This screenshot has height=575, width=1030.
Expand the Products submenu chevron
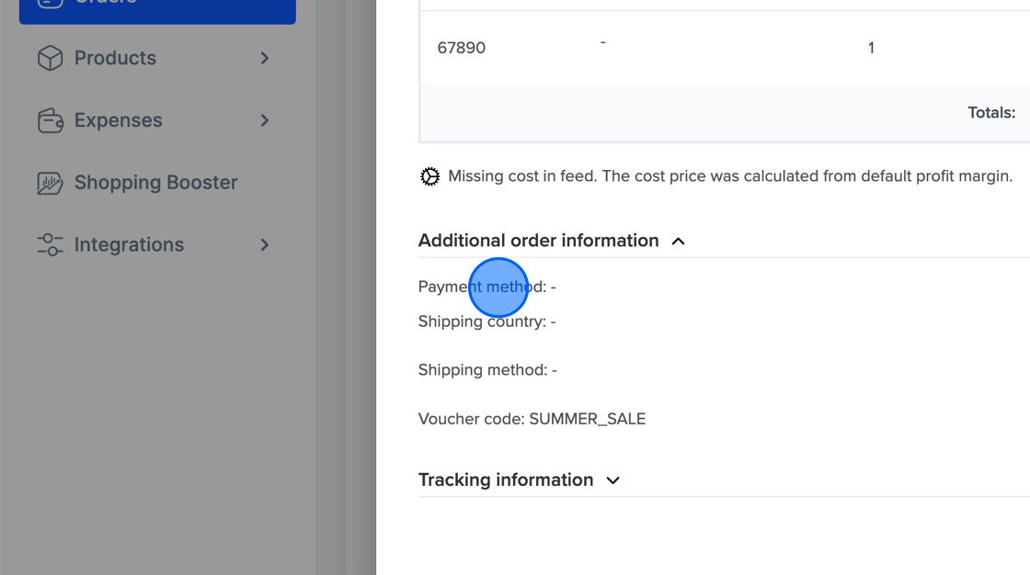coord(264,58)
